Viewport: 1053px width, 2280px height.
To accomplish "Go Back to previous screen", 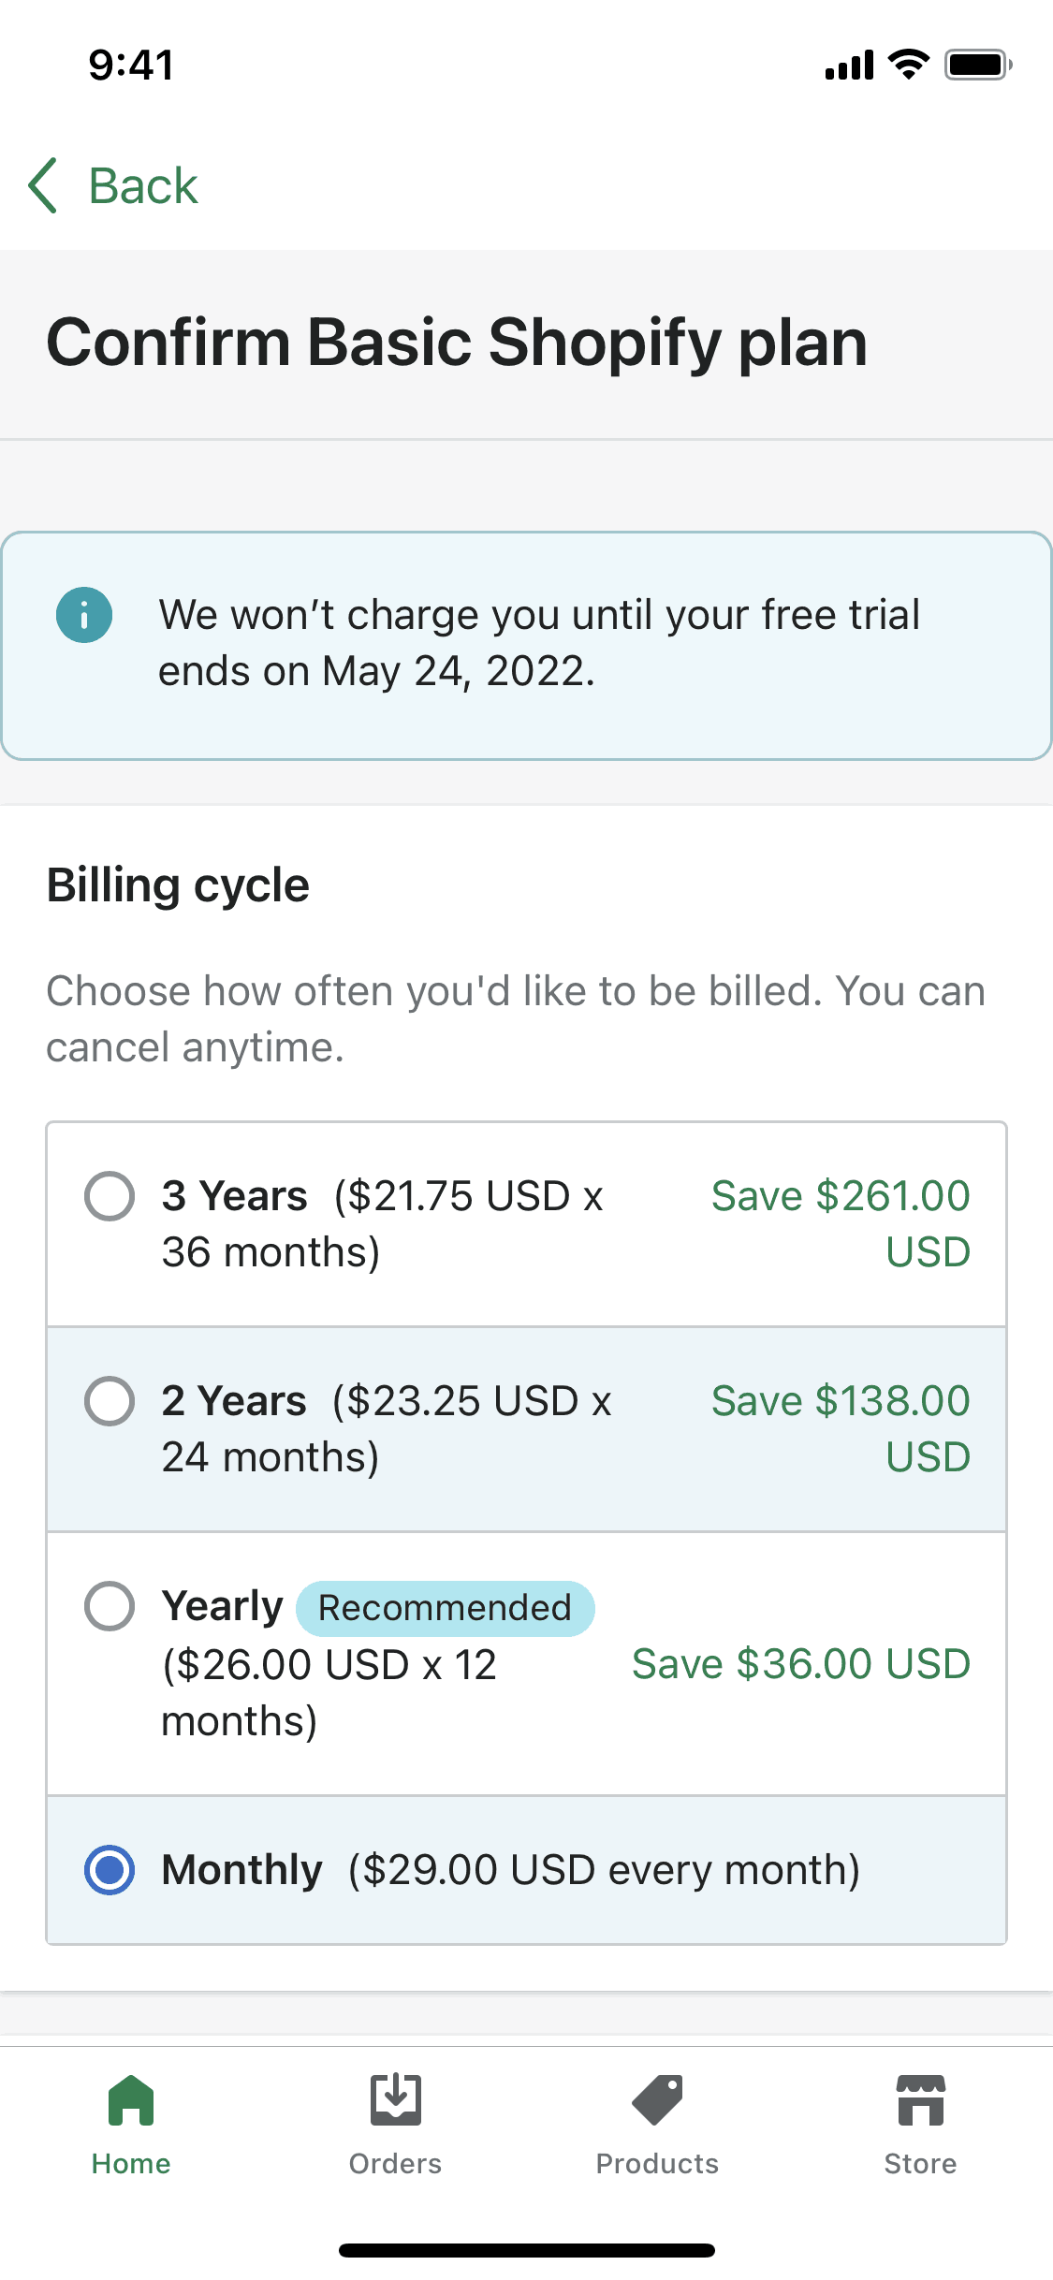I will (x=143, y=185).
